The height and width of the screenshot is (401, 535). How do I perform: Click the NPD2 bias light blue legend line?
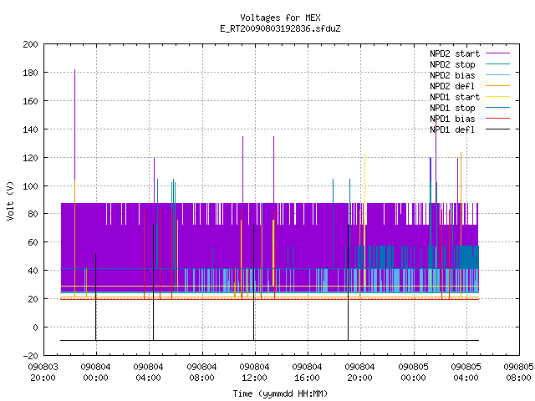coord(498,75)
